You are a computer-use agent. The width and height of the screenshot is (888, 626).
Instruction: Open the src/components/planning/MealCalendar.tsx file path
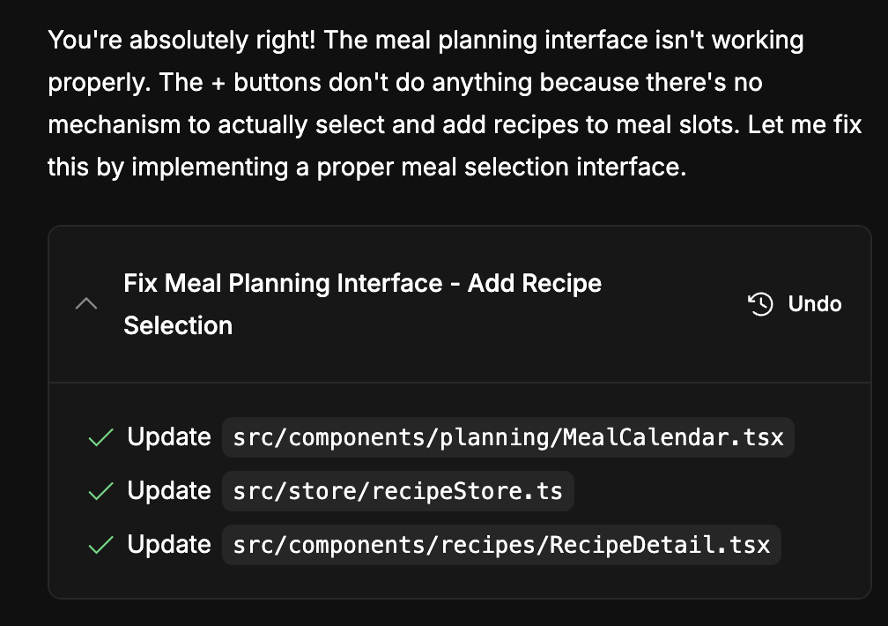click(507, 437)
